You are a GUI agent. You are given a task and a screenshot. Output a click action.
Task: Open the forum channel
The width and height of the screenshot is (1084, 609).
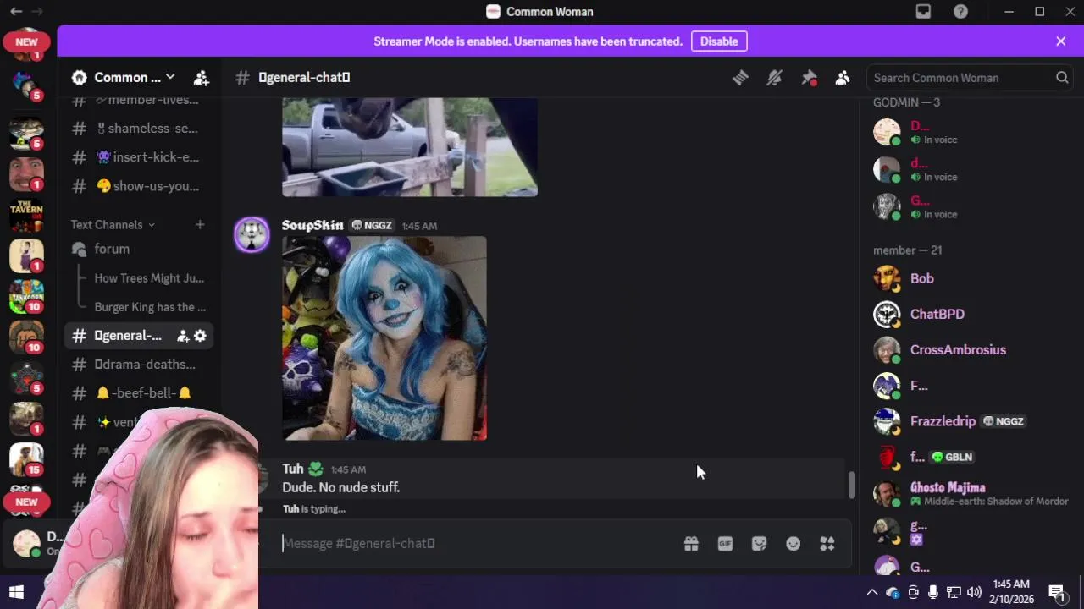(x=139, y=249)
